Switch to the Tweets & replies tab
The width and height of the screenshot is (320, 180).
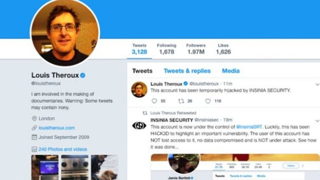coord(187,71)
